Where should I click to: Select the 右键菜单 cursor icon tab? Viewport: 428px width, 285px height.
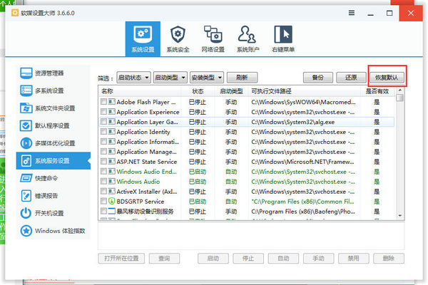coord(282,38)
